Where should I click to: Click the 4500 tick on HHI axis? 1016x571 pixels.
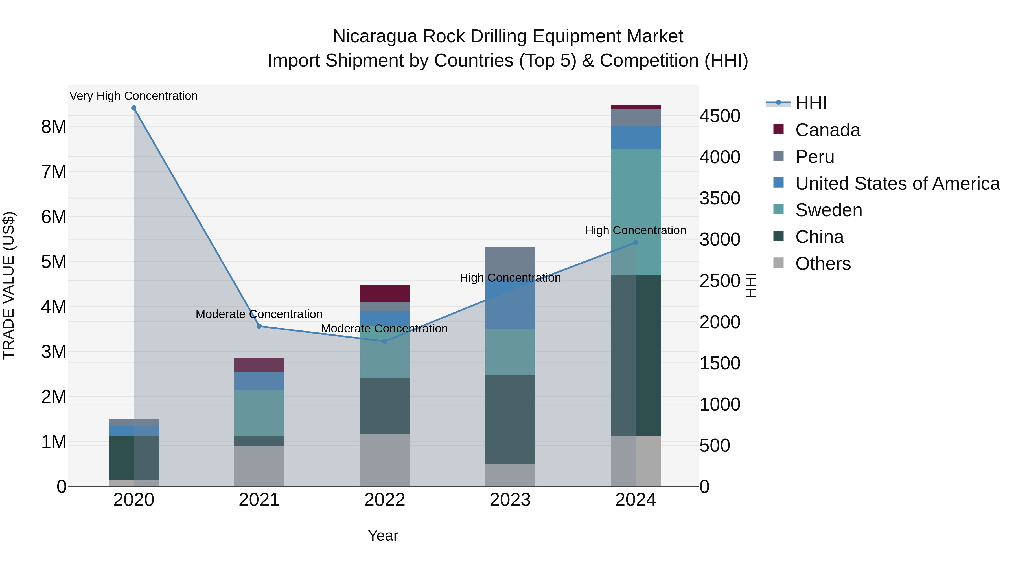(720, 116)
